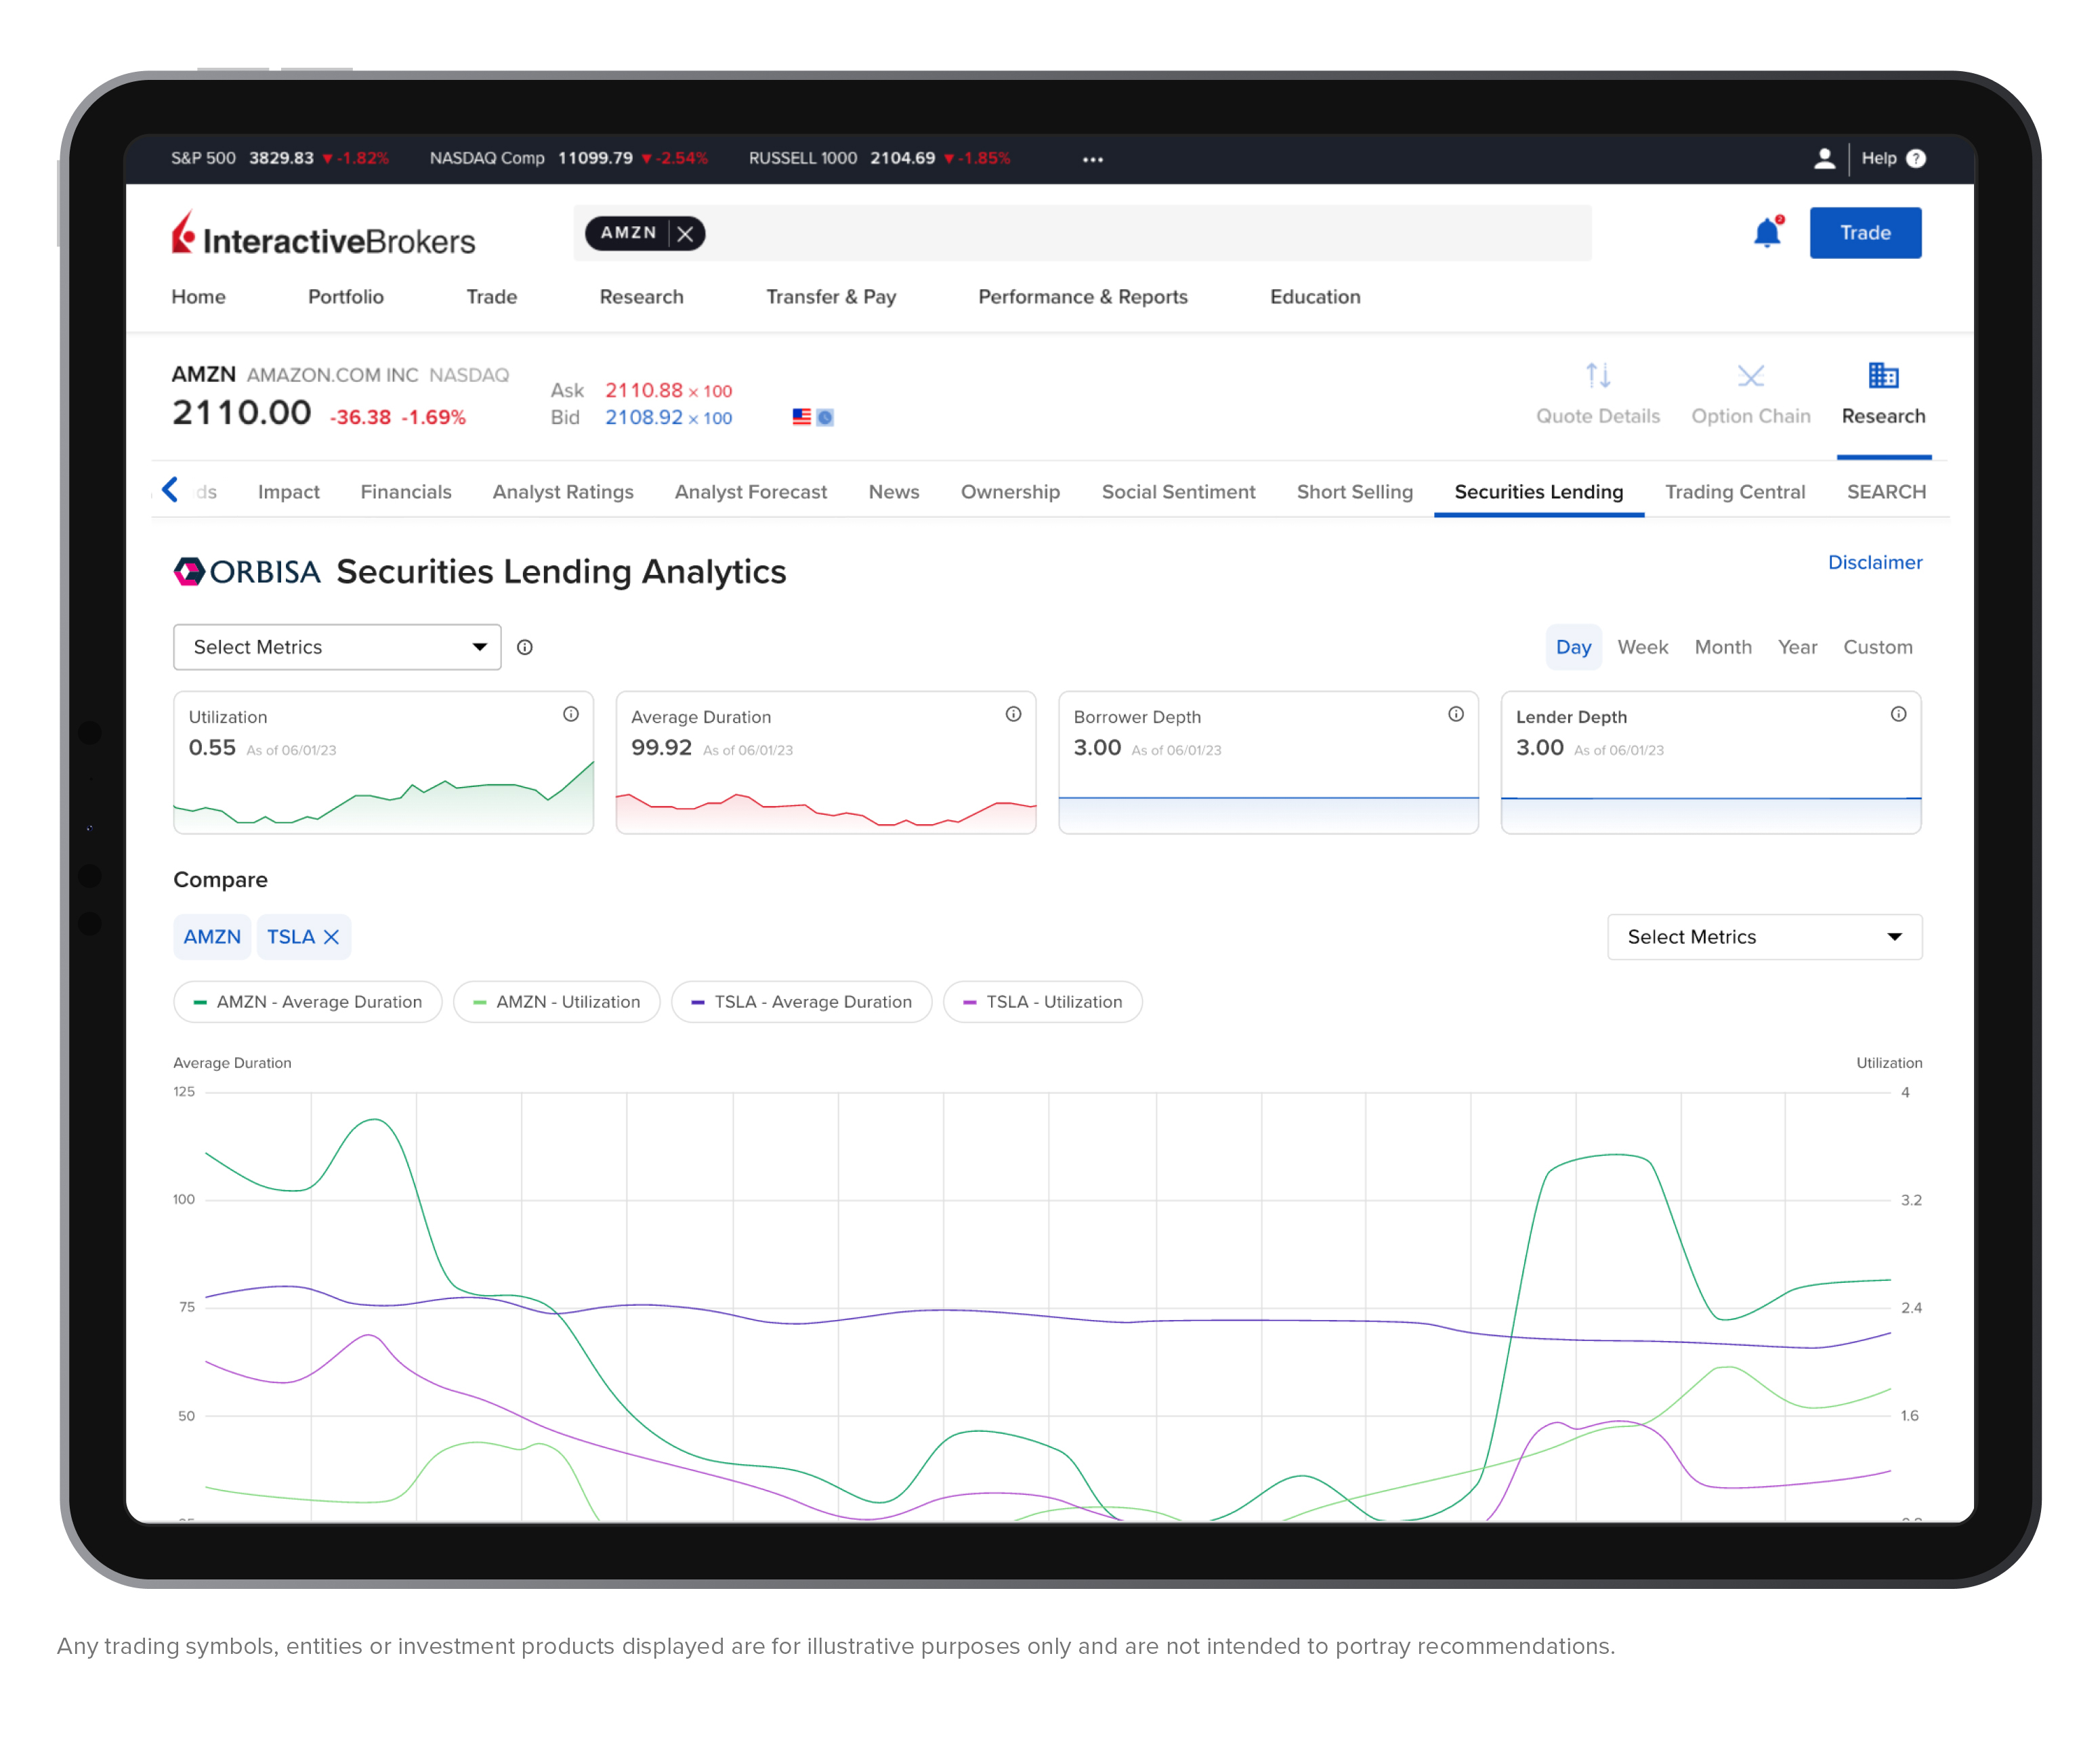The width and height of the screenshot is (2100, 1744).
Task: Open the user account profile icon
Action: [x=1824, y=158]
